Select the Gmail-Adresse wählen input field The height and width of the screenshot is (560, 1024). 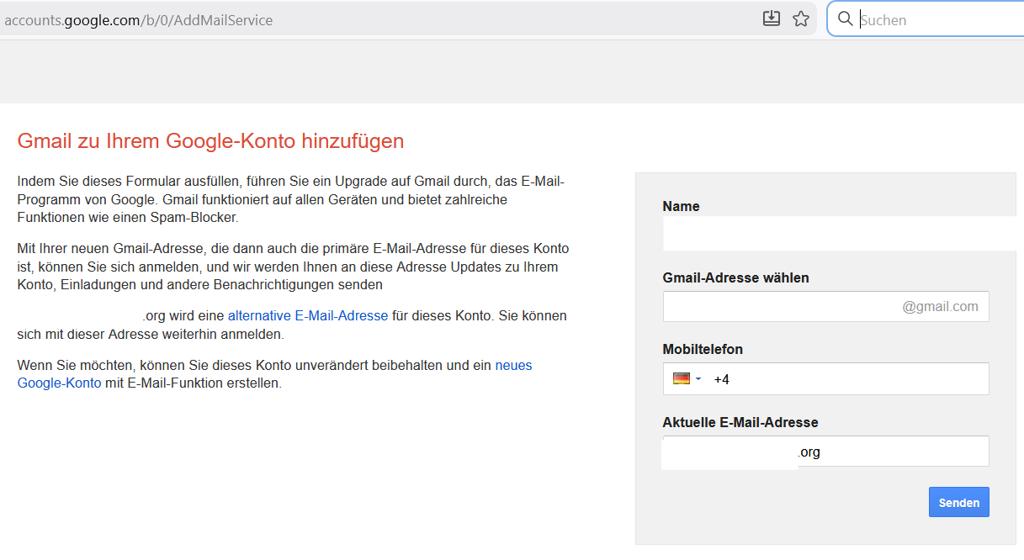[x=778, y=307]
